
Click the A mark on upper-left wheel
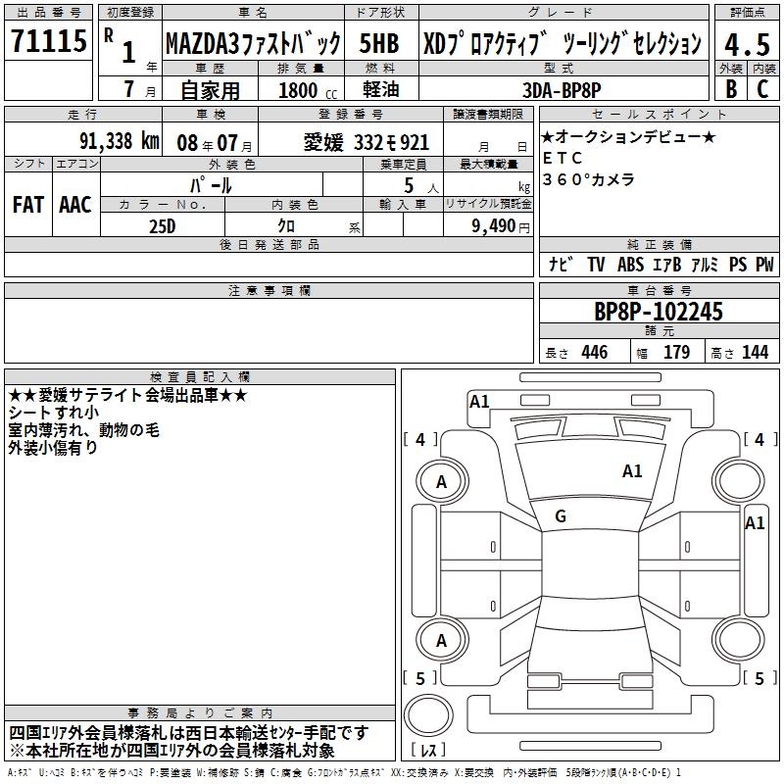[x=441, y=481]
